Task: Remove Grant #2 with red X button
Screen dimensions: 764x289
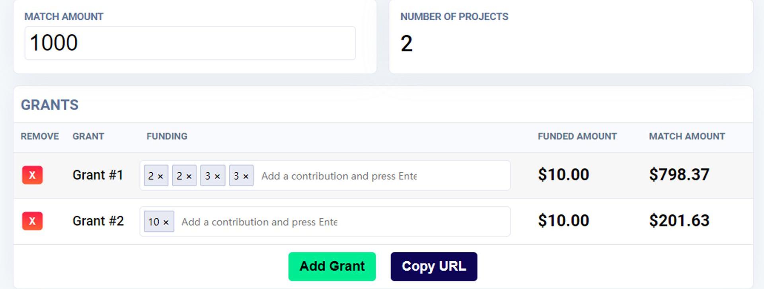Action: 32,221
